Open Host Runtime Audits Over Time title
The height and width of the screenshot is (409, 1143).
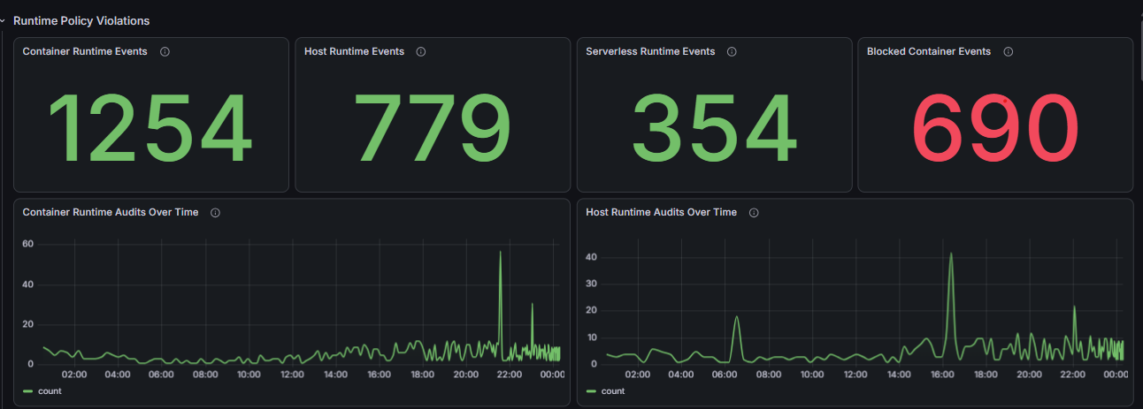661,212
